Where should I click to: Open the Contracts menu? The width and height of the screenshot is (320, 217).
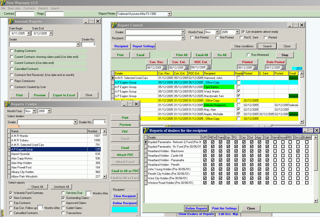click(x=29, y=8)
